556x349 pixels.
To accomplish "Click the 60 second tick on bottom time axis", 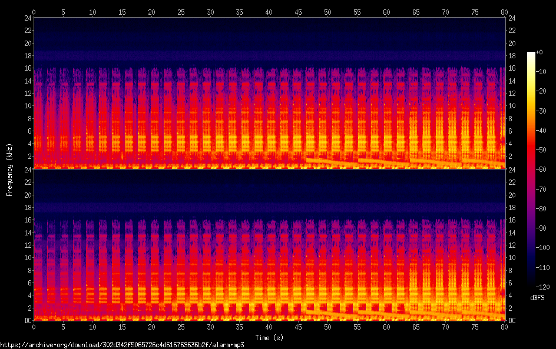I will tap(386, 327).
